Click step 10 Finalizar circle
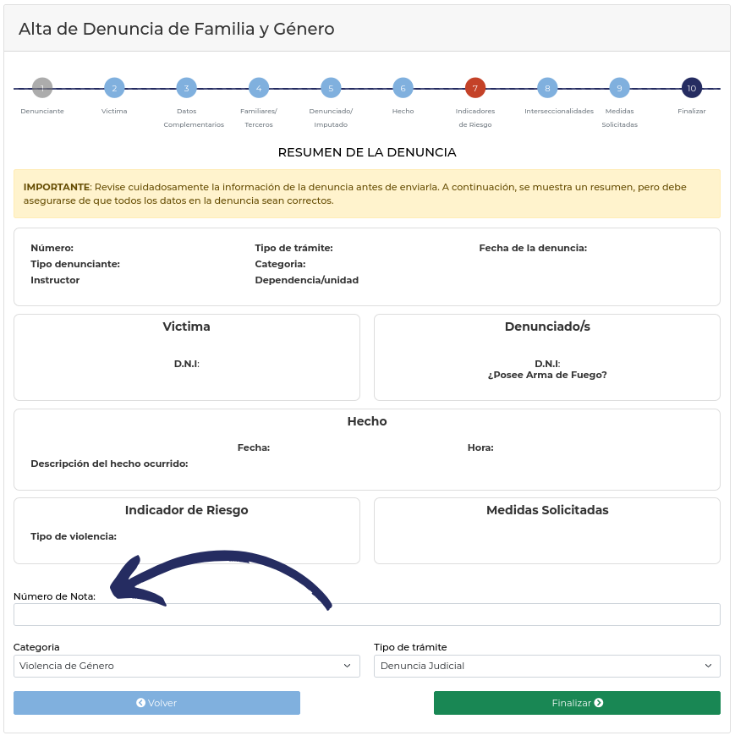 point(692,88)
